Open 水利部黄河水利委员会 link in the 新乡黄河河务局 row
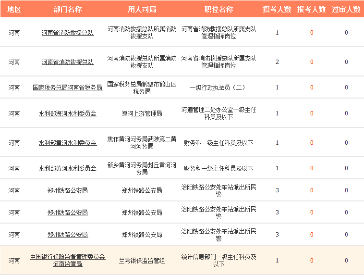 68,168
